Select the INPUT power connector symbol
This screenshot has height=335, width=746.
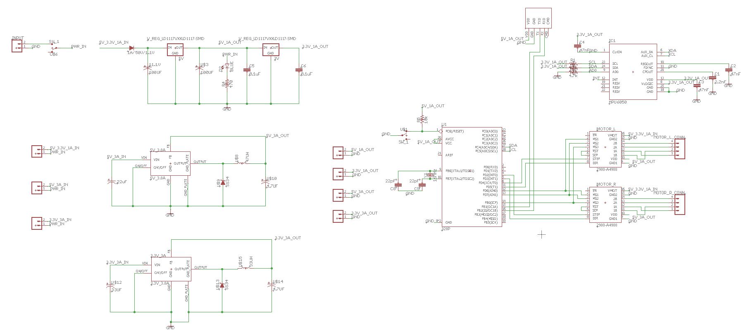[17, 45]
